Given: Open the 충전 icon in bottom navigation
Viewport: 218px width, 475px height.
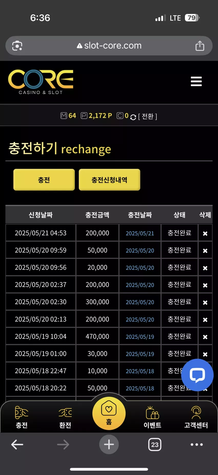Looking at the screenshot, I should (22, 417).
